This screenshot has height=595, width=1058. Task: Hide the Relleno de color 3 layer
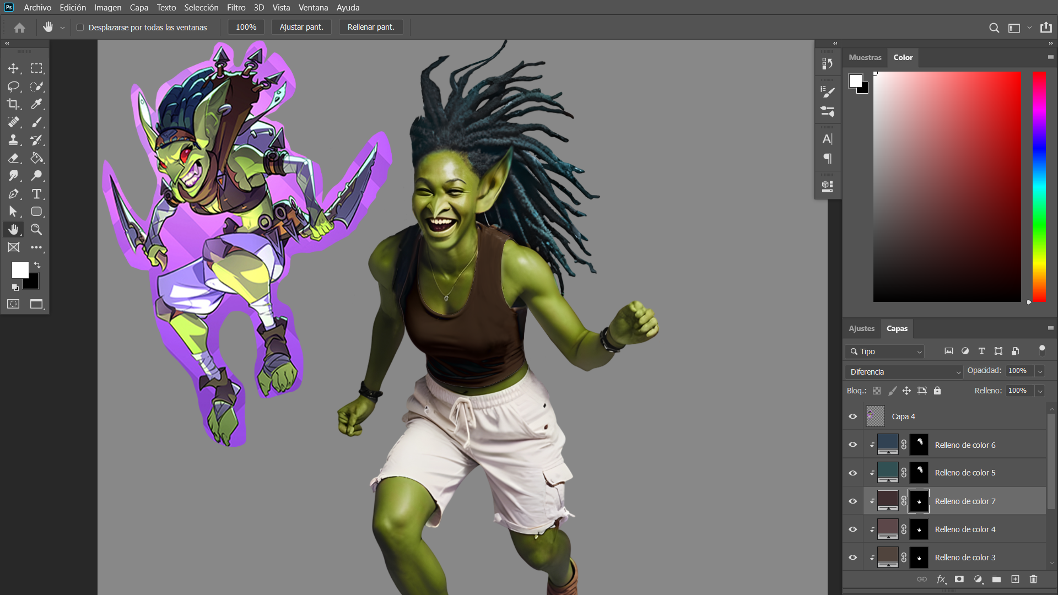(x=852, y=558)
